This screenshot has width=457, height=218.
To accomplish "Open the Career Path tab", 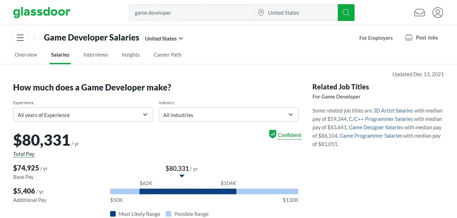I will [x=167, y=55].
